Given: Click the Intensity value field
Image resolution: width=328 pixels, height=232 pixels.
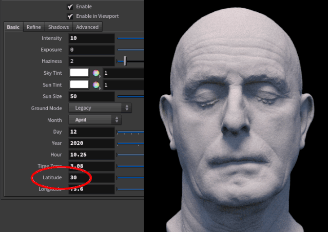Looking at the screenshot, I should [91, 38].
